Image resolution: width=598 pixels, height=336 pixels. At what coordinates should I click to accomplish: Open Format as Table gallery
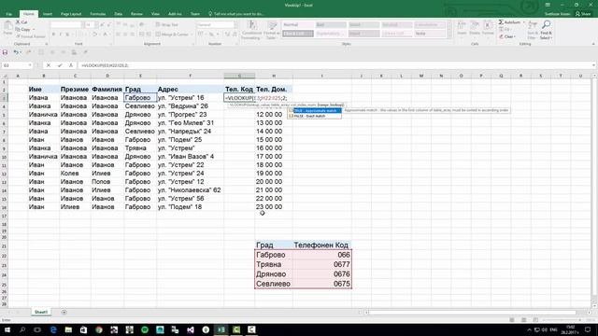tap(272, 30)
